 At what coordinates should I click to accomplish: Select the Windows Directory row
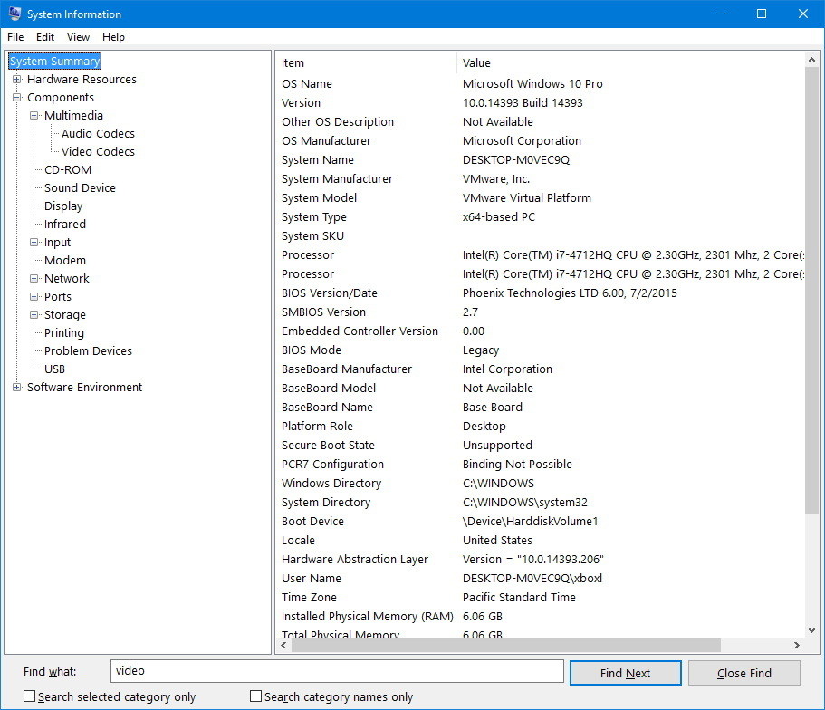540,484
